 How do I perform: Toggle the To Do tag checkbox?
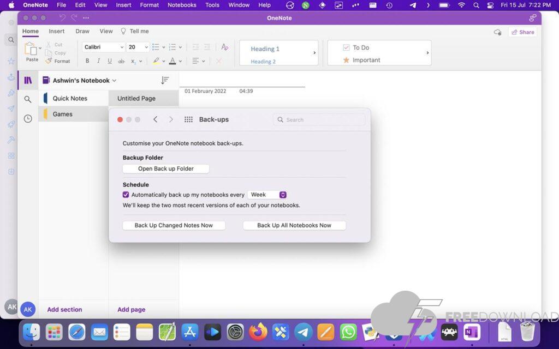[346, 47]
